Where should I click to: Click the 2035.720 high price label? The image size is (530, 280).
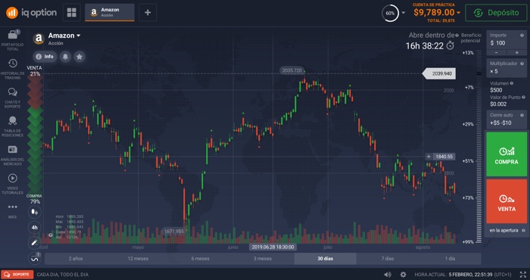pyautogui.click(x=291, y=70)
